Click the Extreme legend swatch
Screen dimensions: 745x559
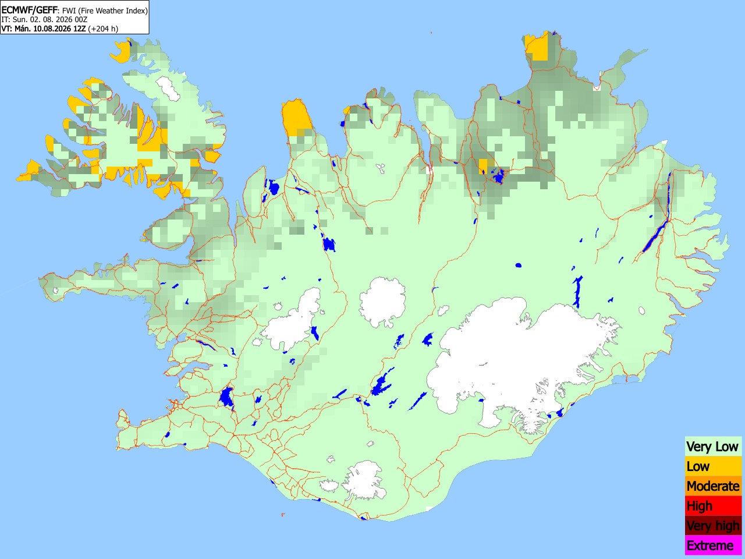click(x=713, y=546)
